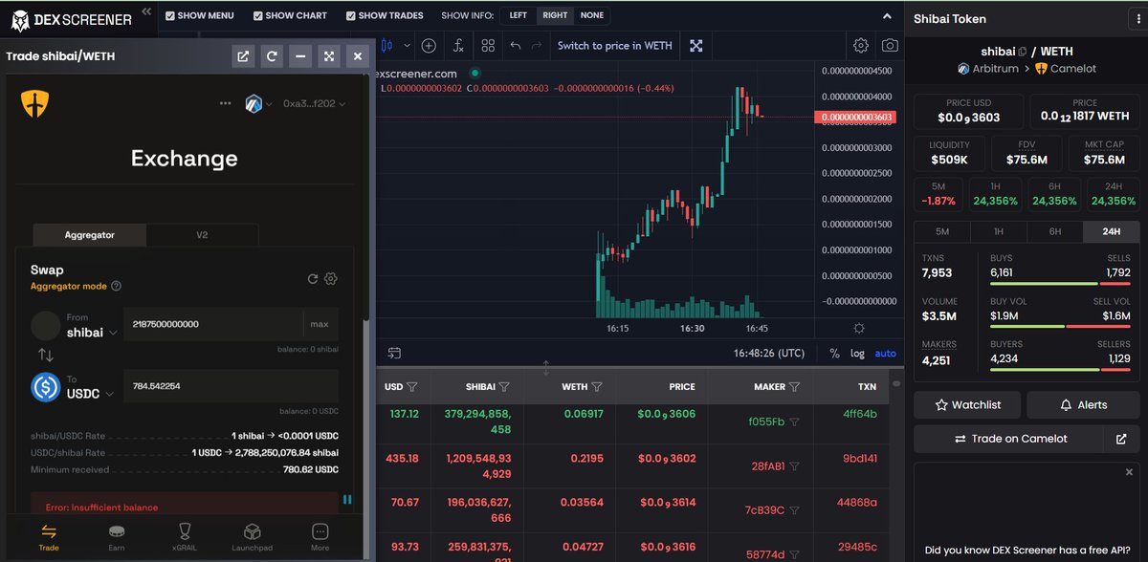Filter trades by SHIBAI amount
Image resolution: width=1148 pixels, height=562 pixels.
[x=504, y=387]
